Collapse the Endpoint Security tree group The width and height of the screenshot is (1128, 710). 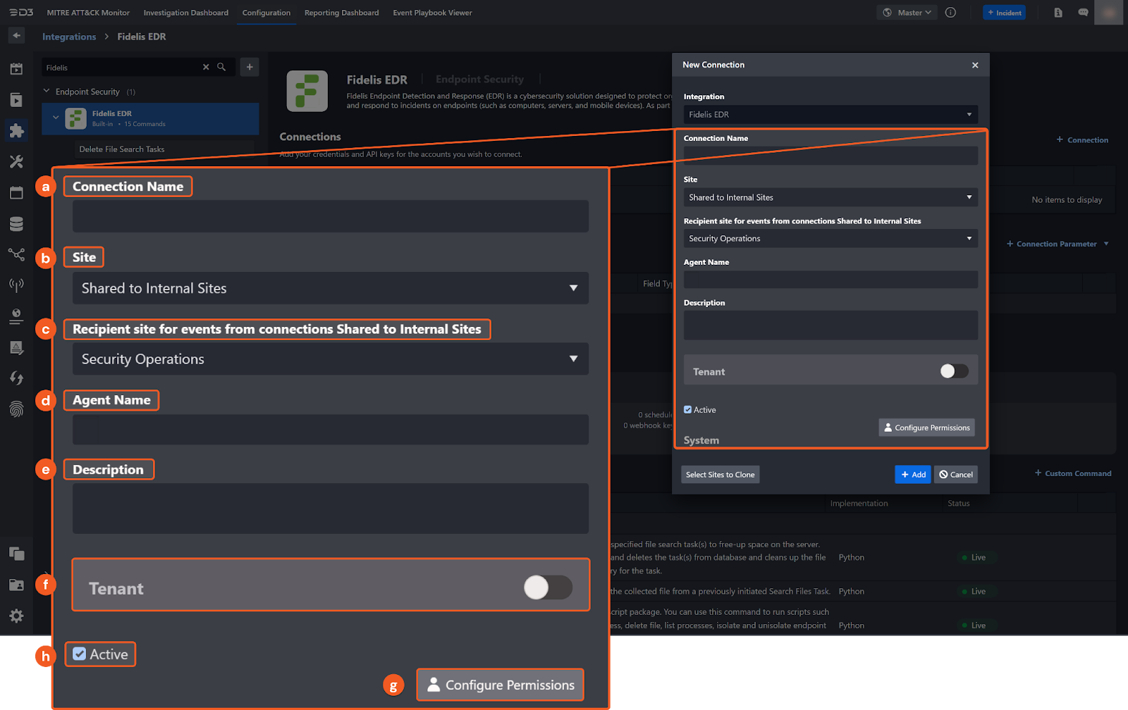point(47,92)
